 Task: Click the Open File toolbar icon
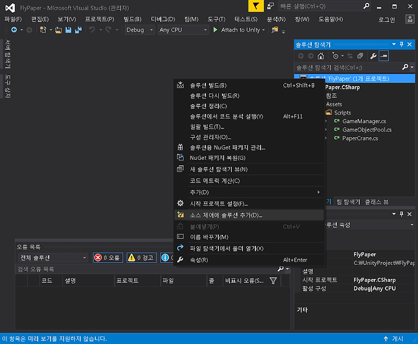[59, 30]
